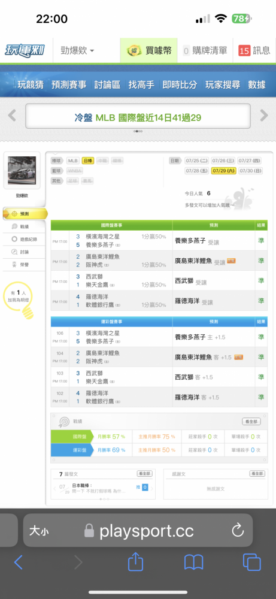Tap the user profile avatar thumbnail
The image size is (276, 599).
tap(22, 170)
